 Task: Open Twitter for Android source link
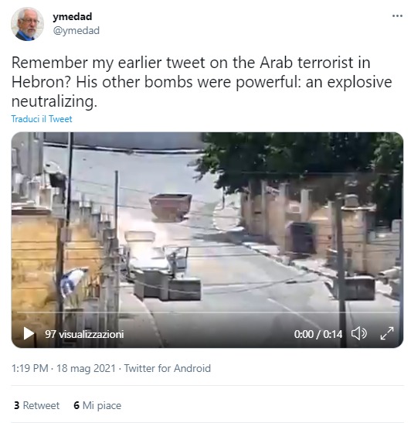tap(168, 368)
